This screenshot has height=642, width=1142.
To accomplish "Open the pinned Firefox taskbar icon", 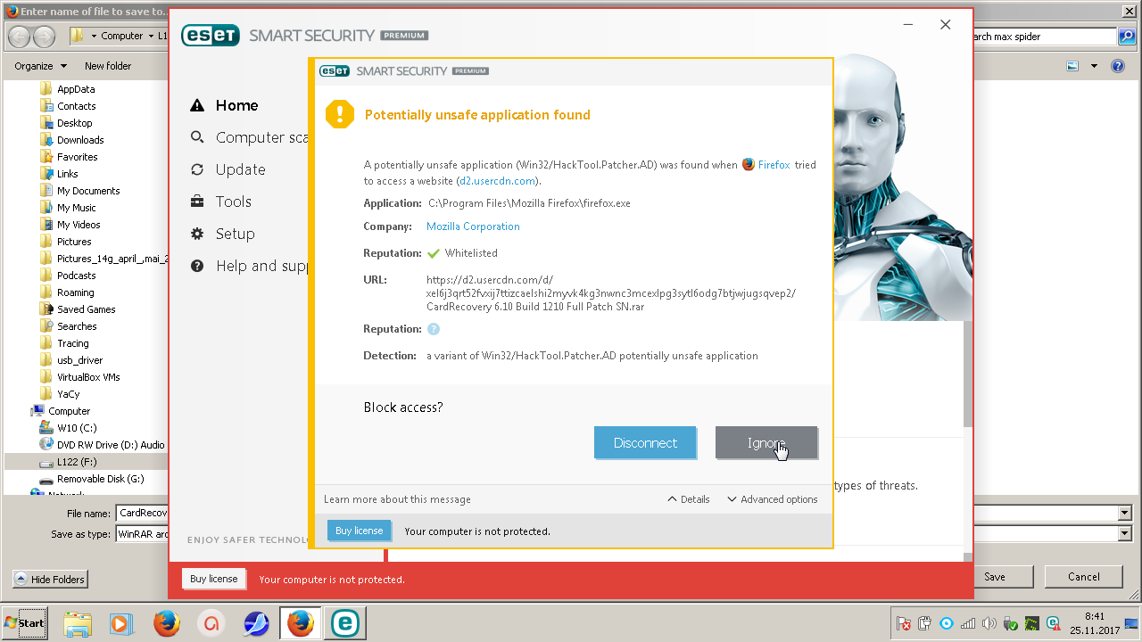I will point(167,623).
